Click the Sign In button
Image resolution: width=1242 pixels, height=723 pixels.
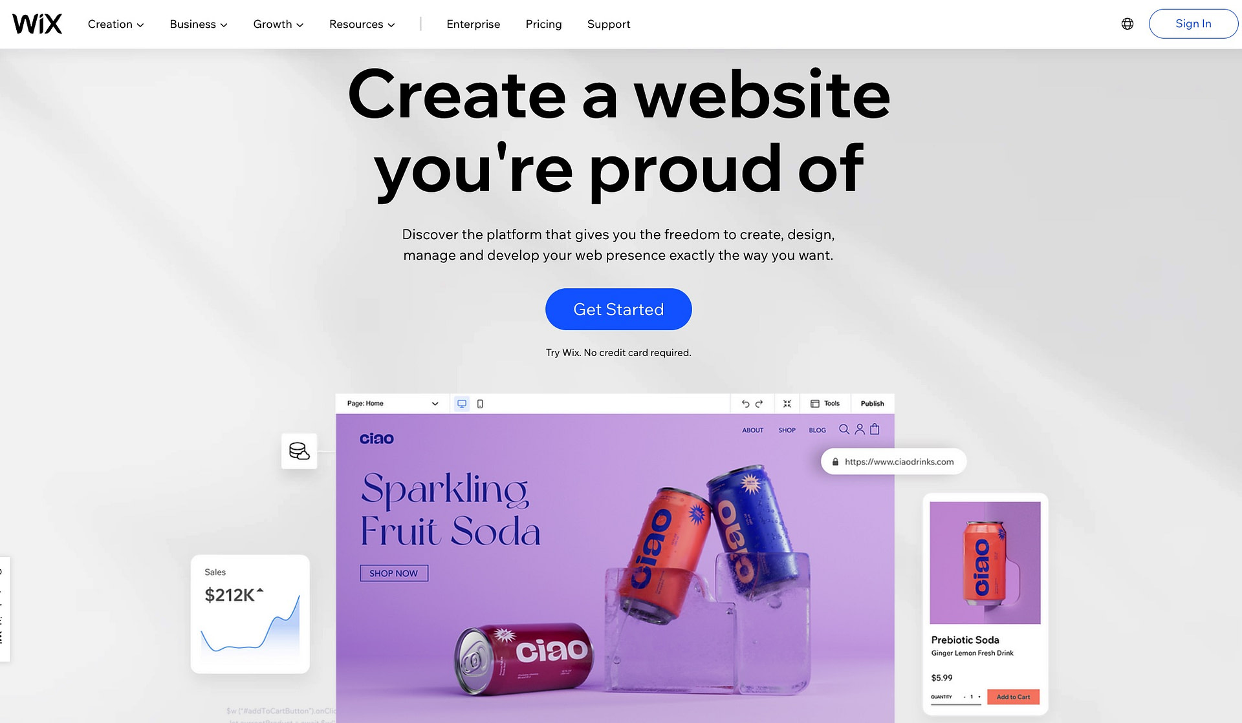tap(1193, 23)
